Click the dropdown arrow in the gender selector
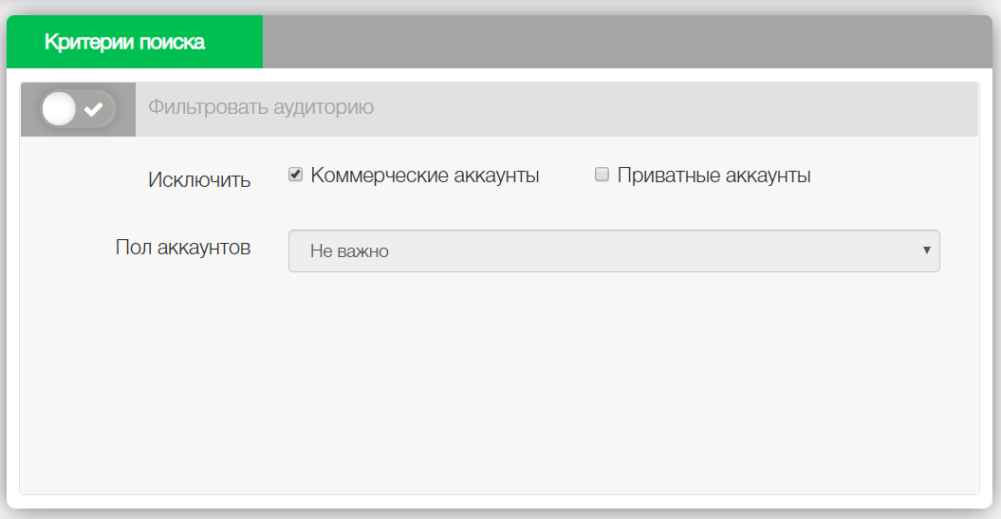The image size is (1001, 519). coord(926,250)
